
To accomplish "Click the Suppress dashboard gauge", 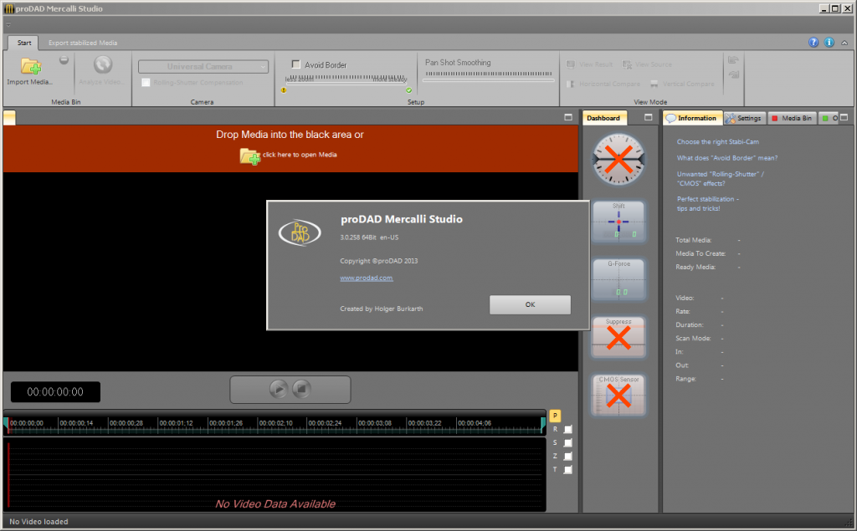I will (x=618, y=337).
